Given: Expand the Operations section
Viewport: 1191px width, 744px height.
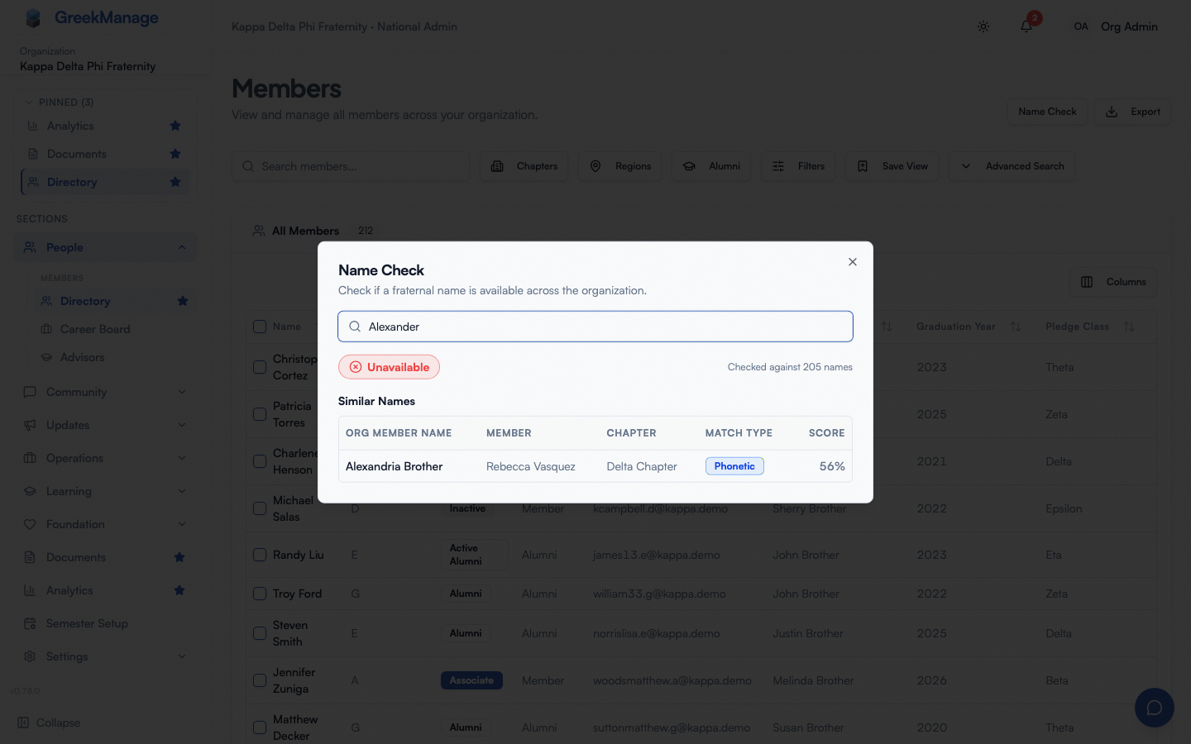Looking at the screenshot, I should (x=105, y=458).
